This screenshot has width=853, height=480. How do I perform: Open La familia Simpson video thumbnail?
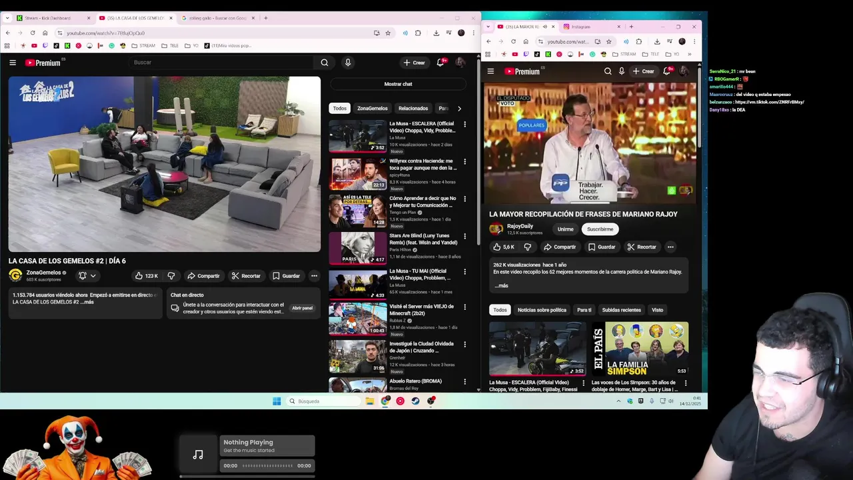point(639,349)
